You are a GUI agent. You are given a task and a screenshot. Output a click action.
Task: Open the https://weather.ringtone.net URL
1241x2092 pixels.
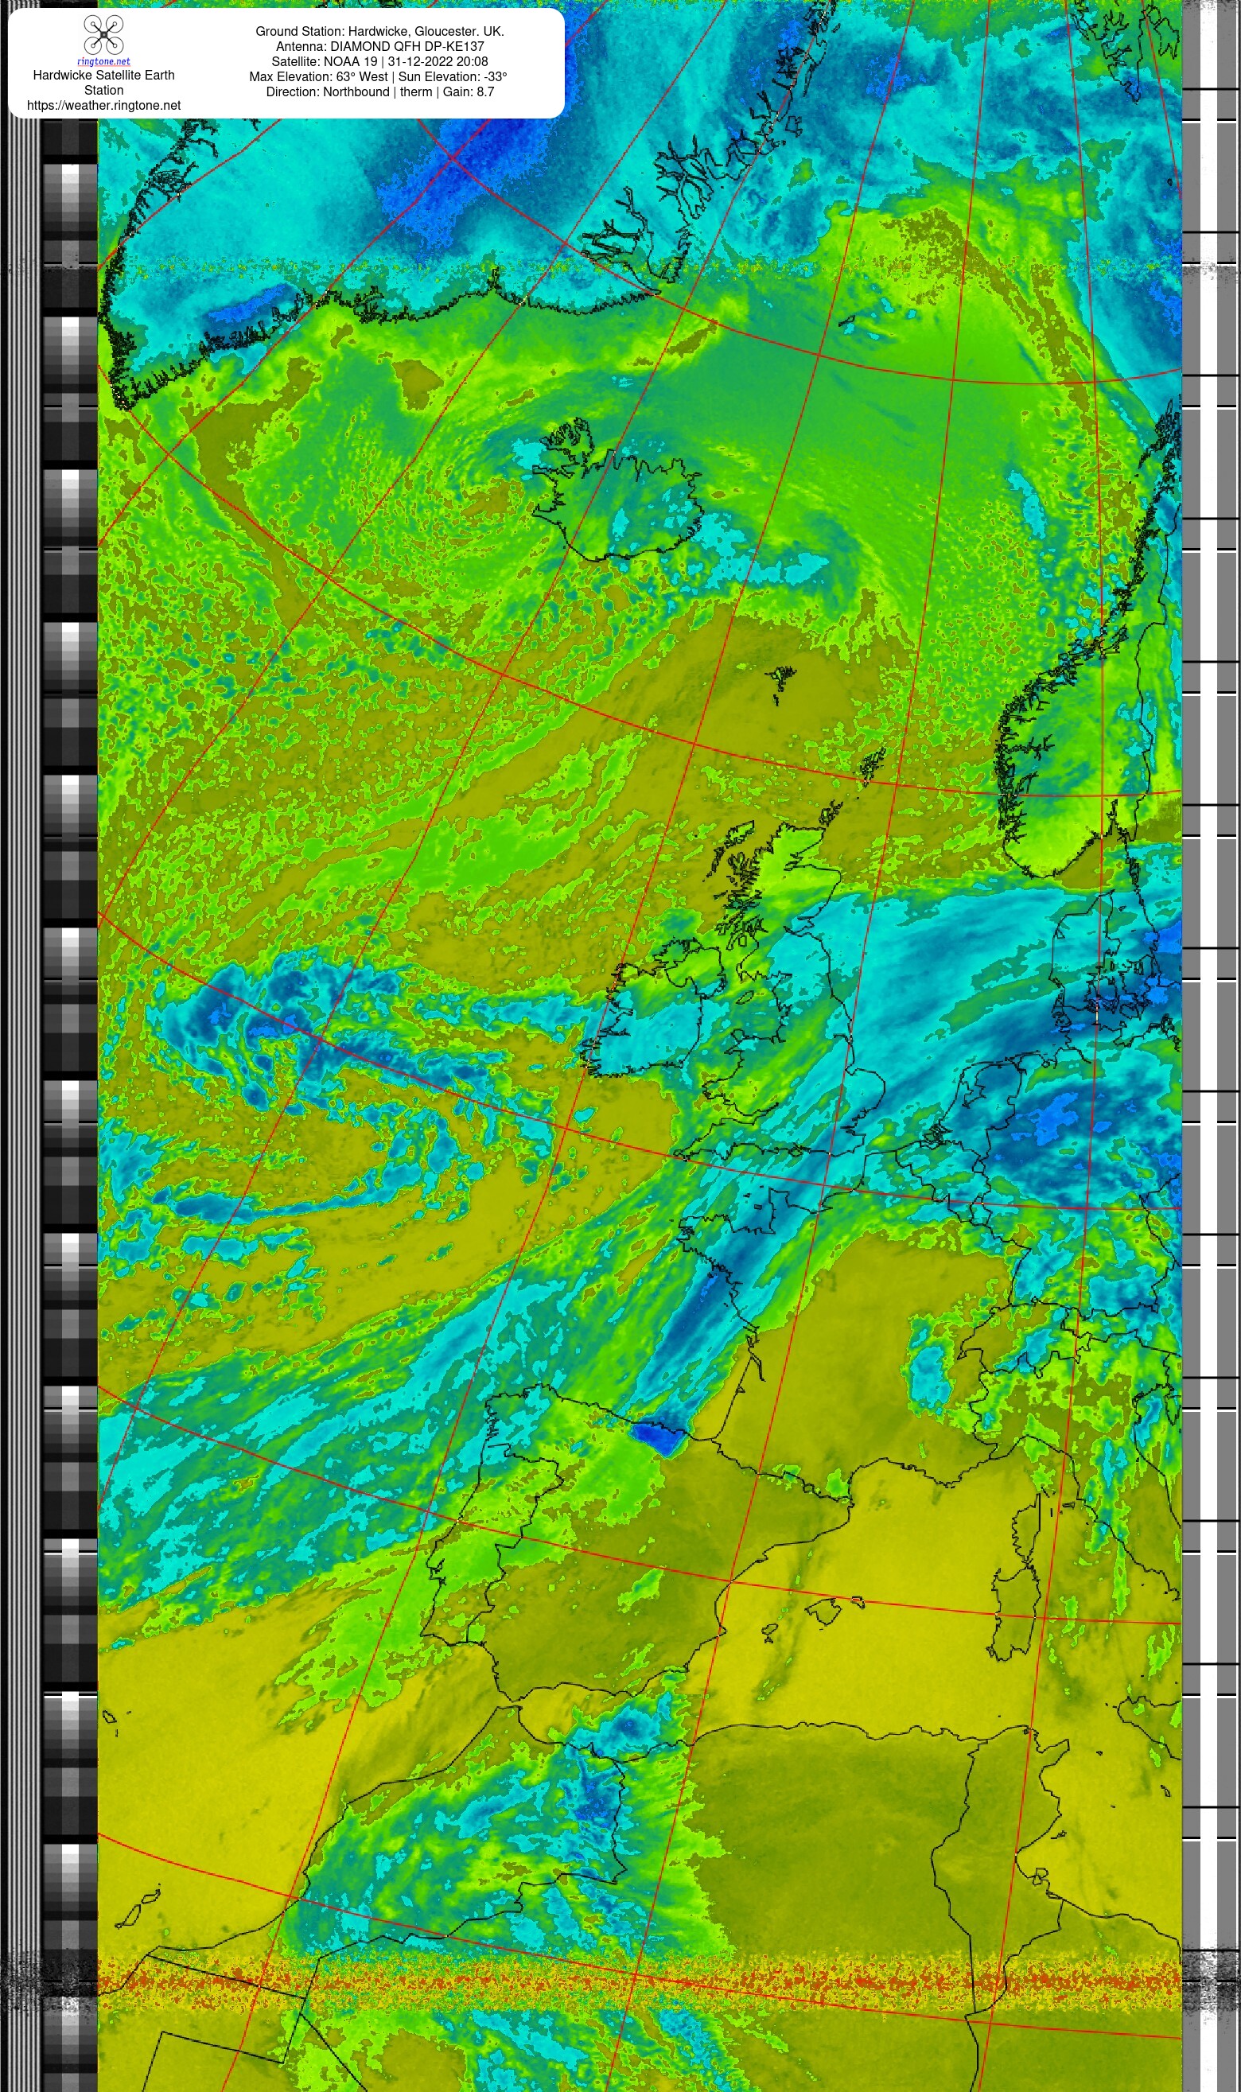[x=103, y=105]
